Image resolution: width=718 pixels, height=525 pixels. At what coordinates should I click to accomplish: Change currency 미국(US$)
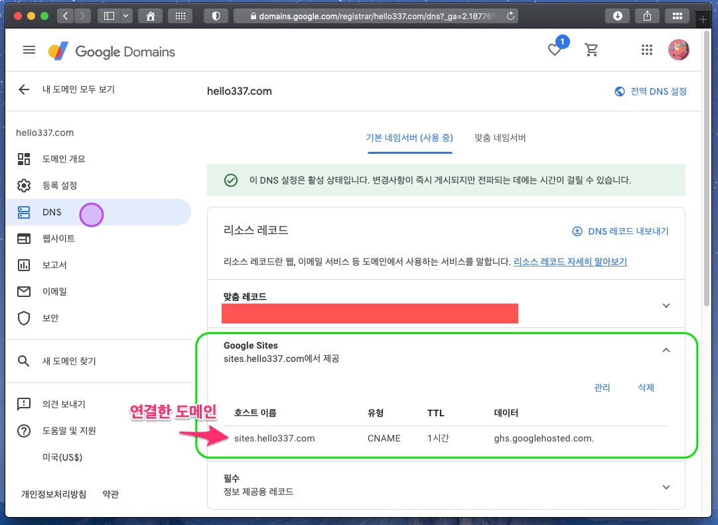point(62,457)
